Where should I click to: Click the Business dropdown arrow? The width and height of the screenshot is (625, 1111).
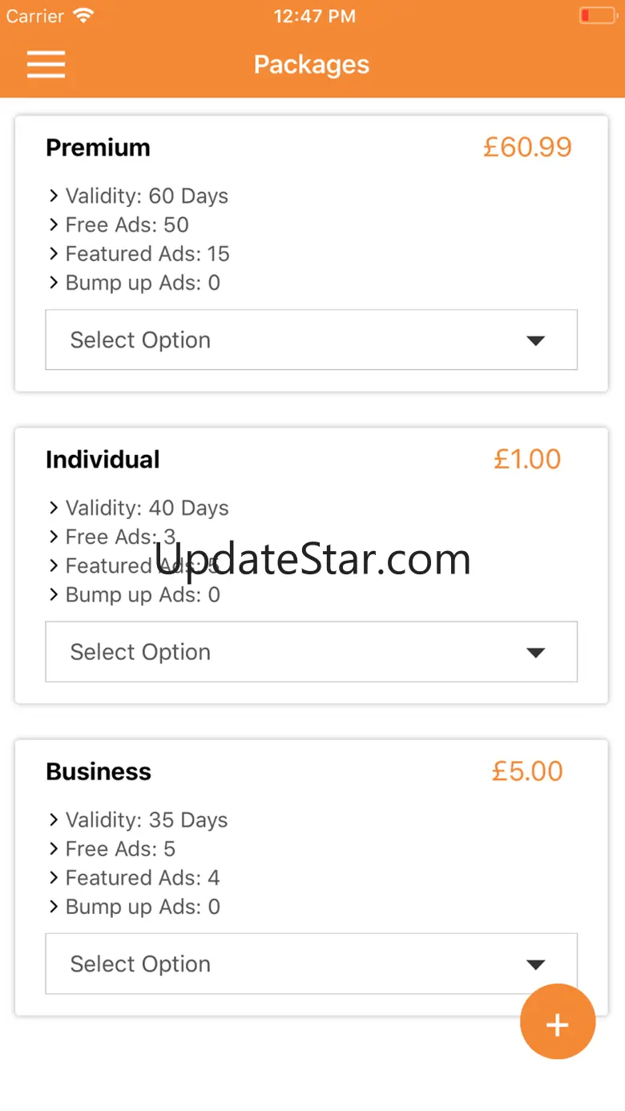tap(535, 964)
